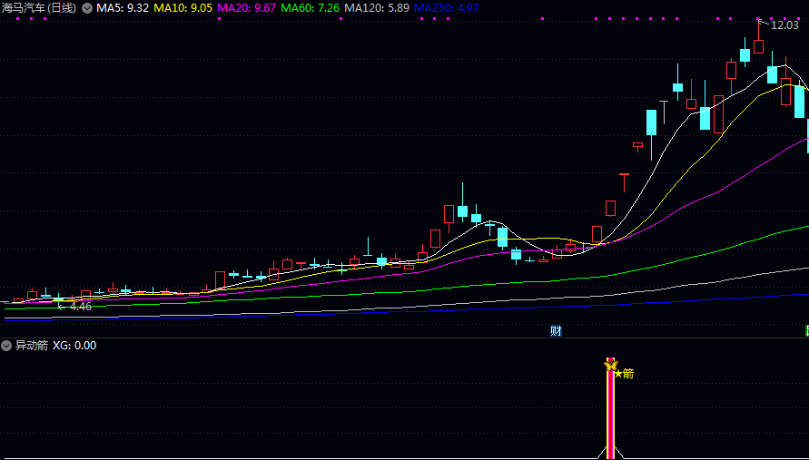Click the yellow ★箭 signal label

[625, 373]
